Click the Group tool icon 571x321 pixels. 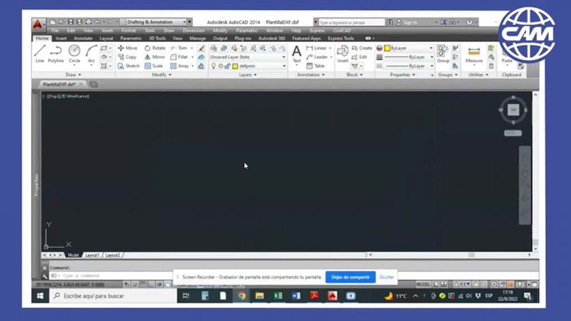(443, 54)
